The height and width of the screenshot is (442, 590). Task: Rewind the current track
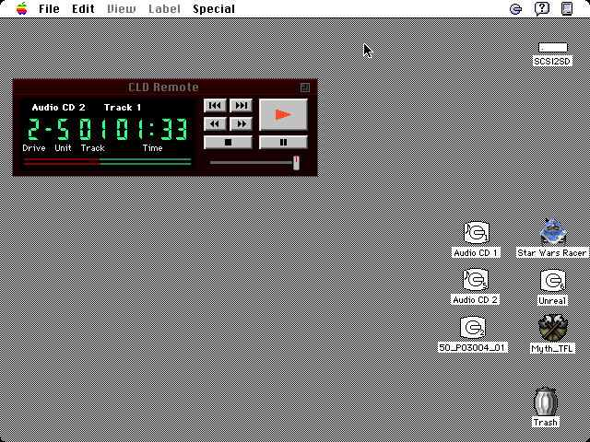215,123
